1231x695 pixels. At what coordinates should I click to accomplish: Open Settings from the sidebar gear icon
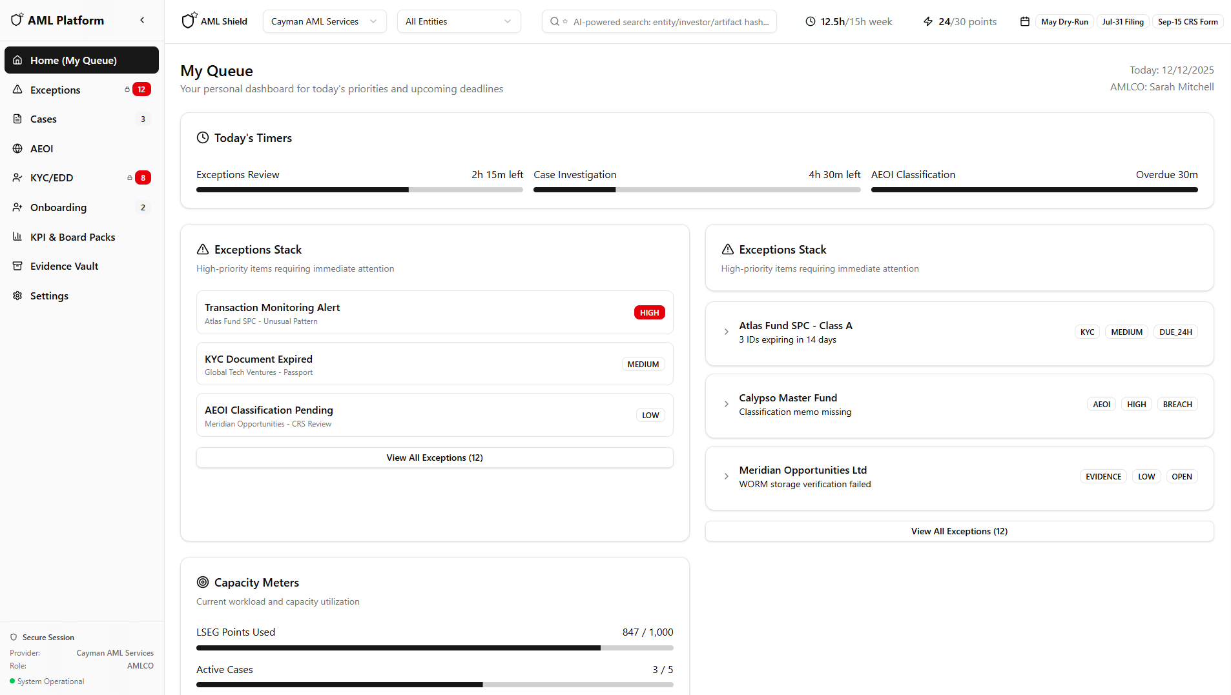click(18, 296)
